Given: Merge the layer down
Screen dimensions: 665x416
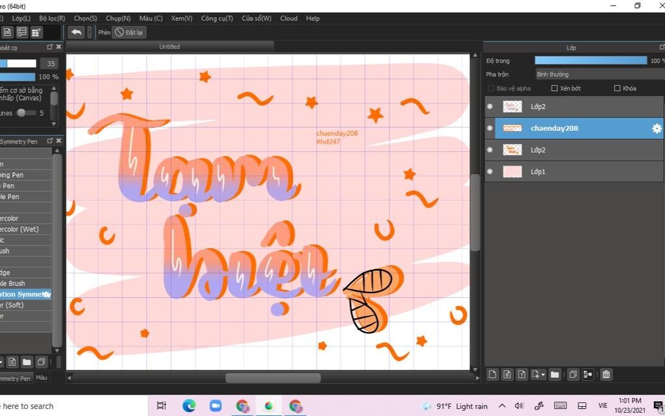Looking at the screenshot, I should tap(588, 374).
